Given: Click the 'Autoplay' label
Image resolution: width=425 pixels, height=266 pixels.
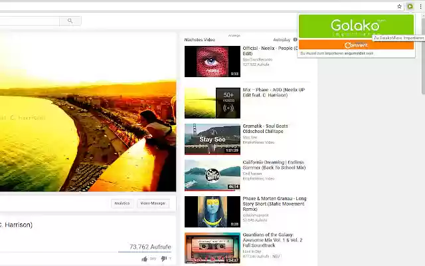Looking at the screenshot, I should pos(282,40).
